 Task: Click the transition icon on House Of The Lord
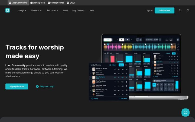(x=127, y=69)
